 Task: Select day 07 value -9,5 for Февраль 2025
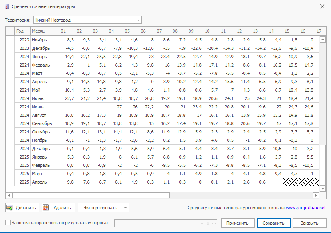(x=163, y=165)
